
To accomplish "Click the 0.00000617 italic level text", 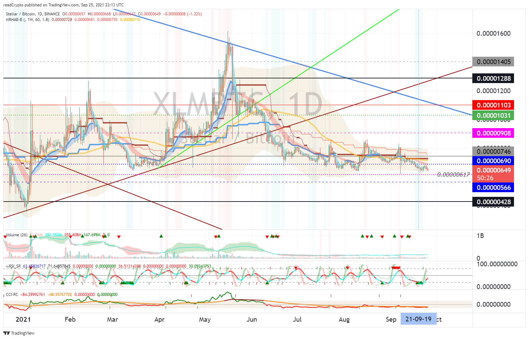I will pos(453,175).
